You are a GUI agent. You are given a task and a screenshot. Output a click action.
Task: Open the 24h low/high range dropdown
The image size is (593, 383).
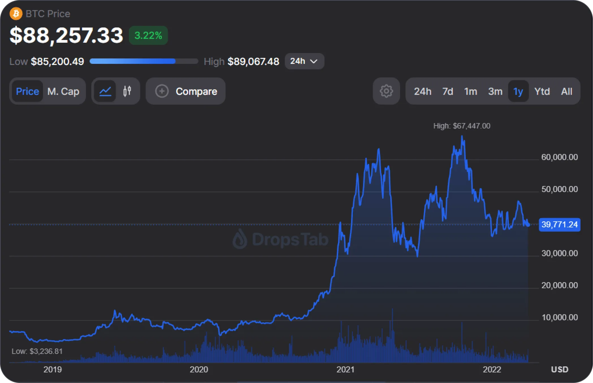(x=304, y=61)
